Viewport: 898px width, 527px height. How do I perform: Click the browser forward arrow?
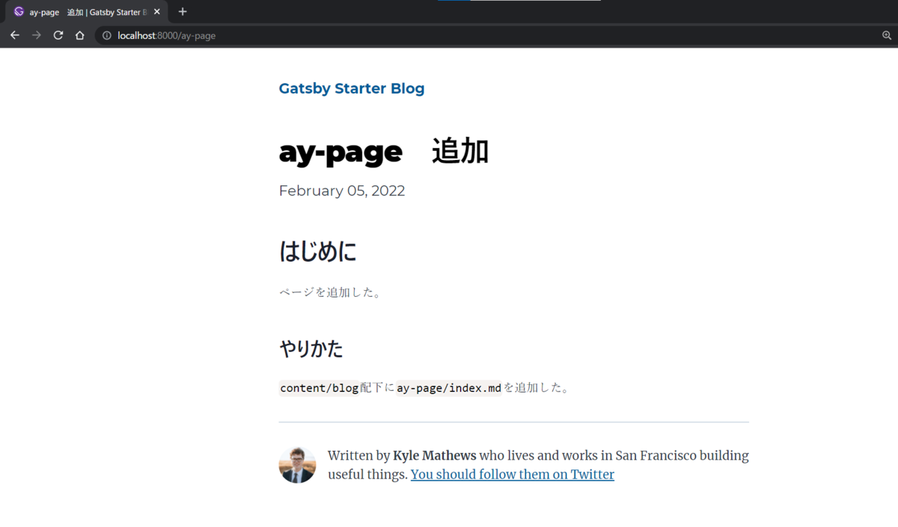tap(36, 35)
